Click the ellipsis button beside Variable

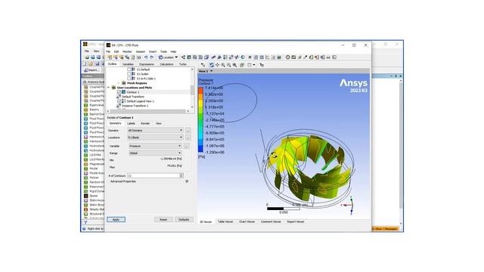coord(187,146)
